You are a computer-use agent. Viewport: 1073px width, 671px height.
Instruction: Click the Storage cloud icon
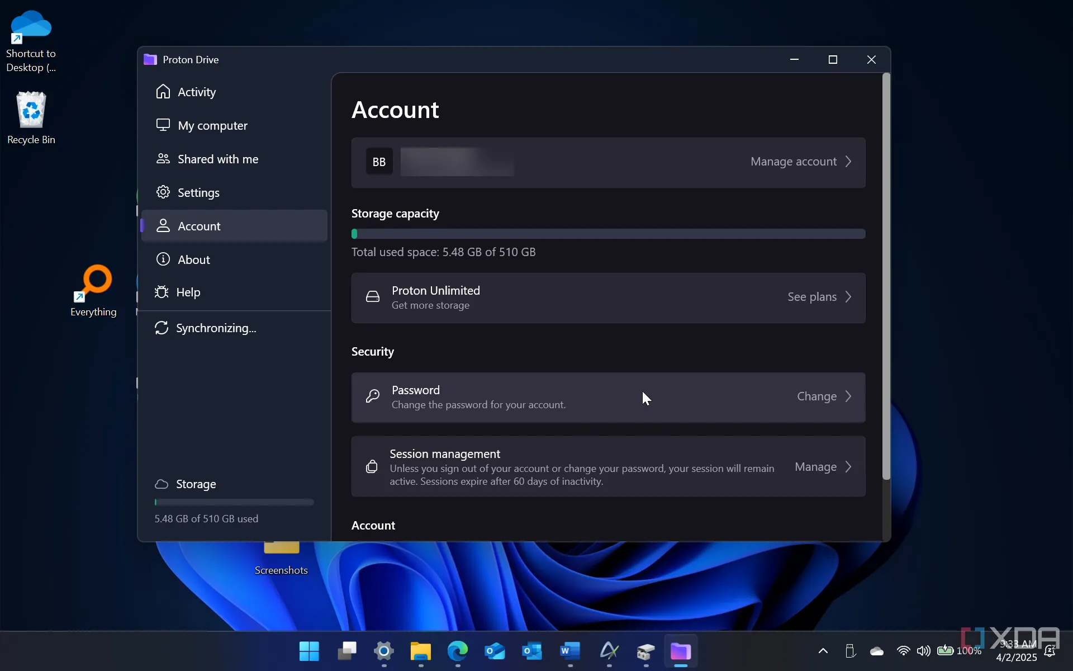pos(162,484)
